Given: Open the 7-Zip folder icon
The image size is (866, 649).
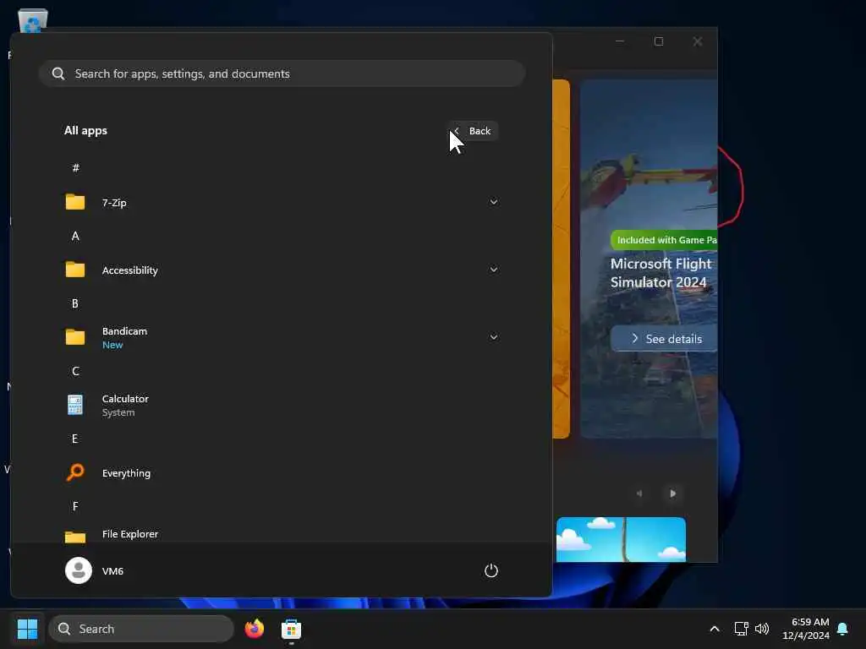Looking at the screenshot, I should coord(75,202).
